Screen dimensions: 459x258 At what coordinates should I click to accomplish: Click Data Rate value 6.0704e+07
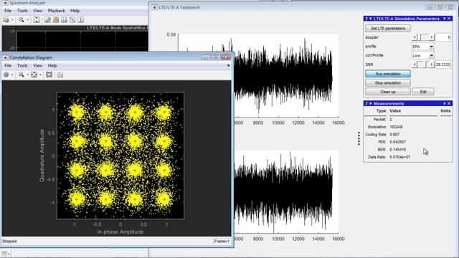pos(400,157)
